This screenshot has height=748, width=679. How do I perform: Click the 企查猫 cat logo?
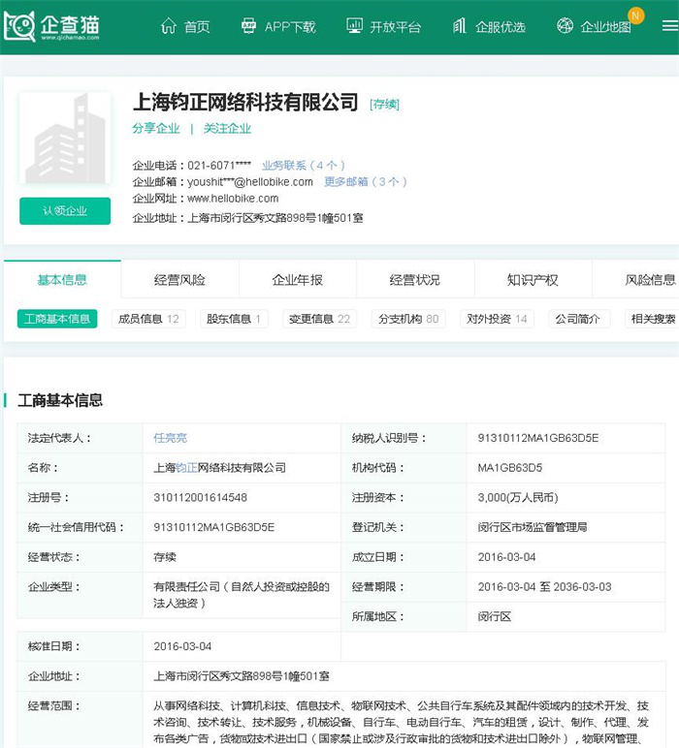(19, 26)
